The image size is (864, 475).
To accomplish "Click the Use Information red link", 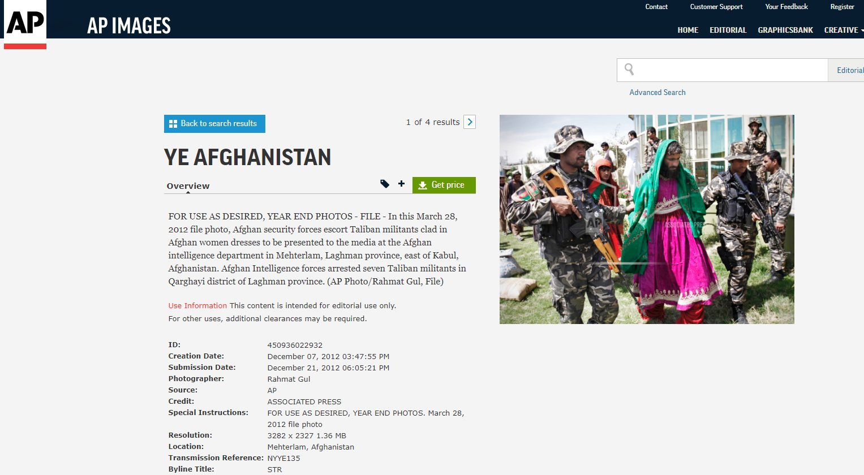I will (197, 305).
